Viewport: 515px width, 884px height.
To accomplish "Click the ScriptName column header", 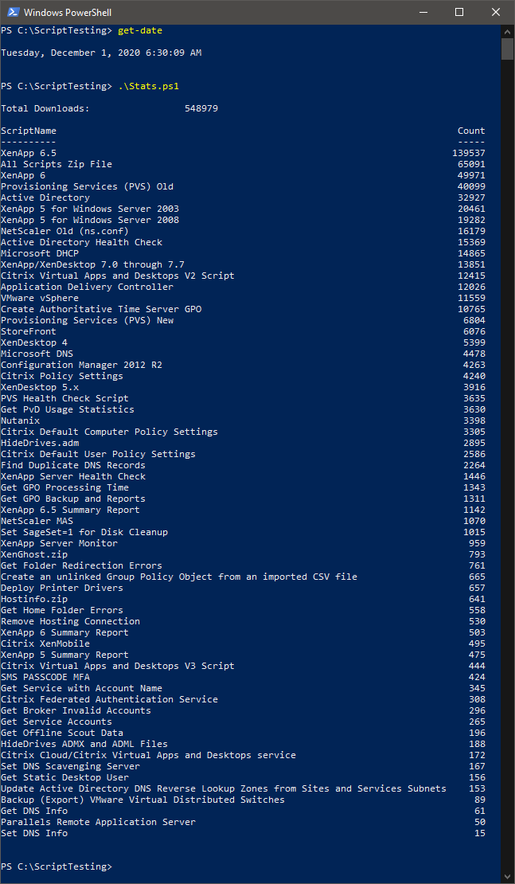I will 29,131.
